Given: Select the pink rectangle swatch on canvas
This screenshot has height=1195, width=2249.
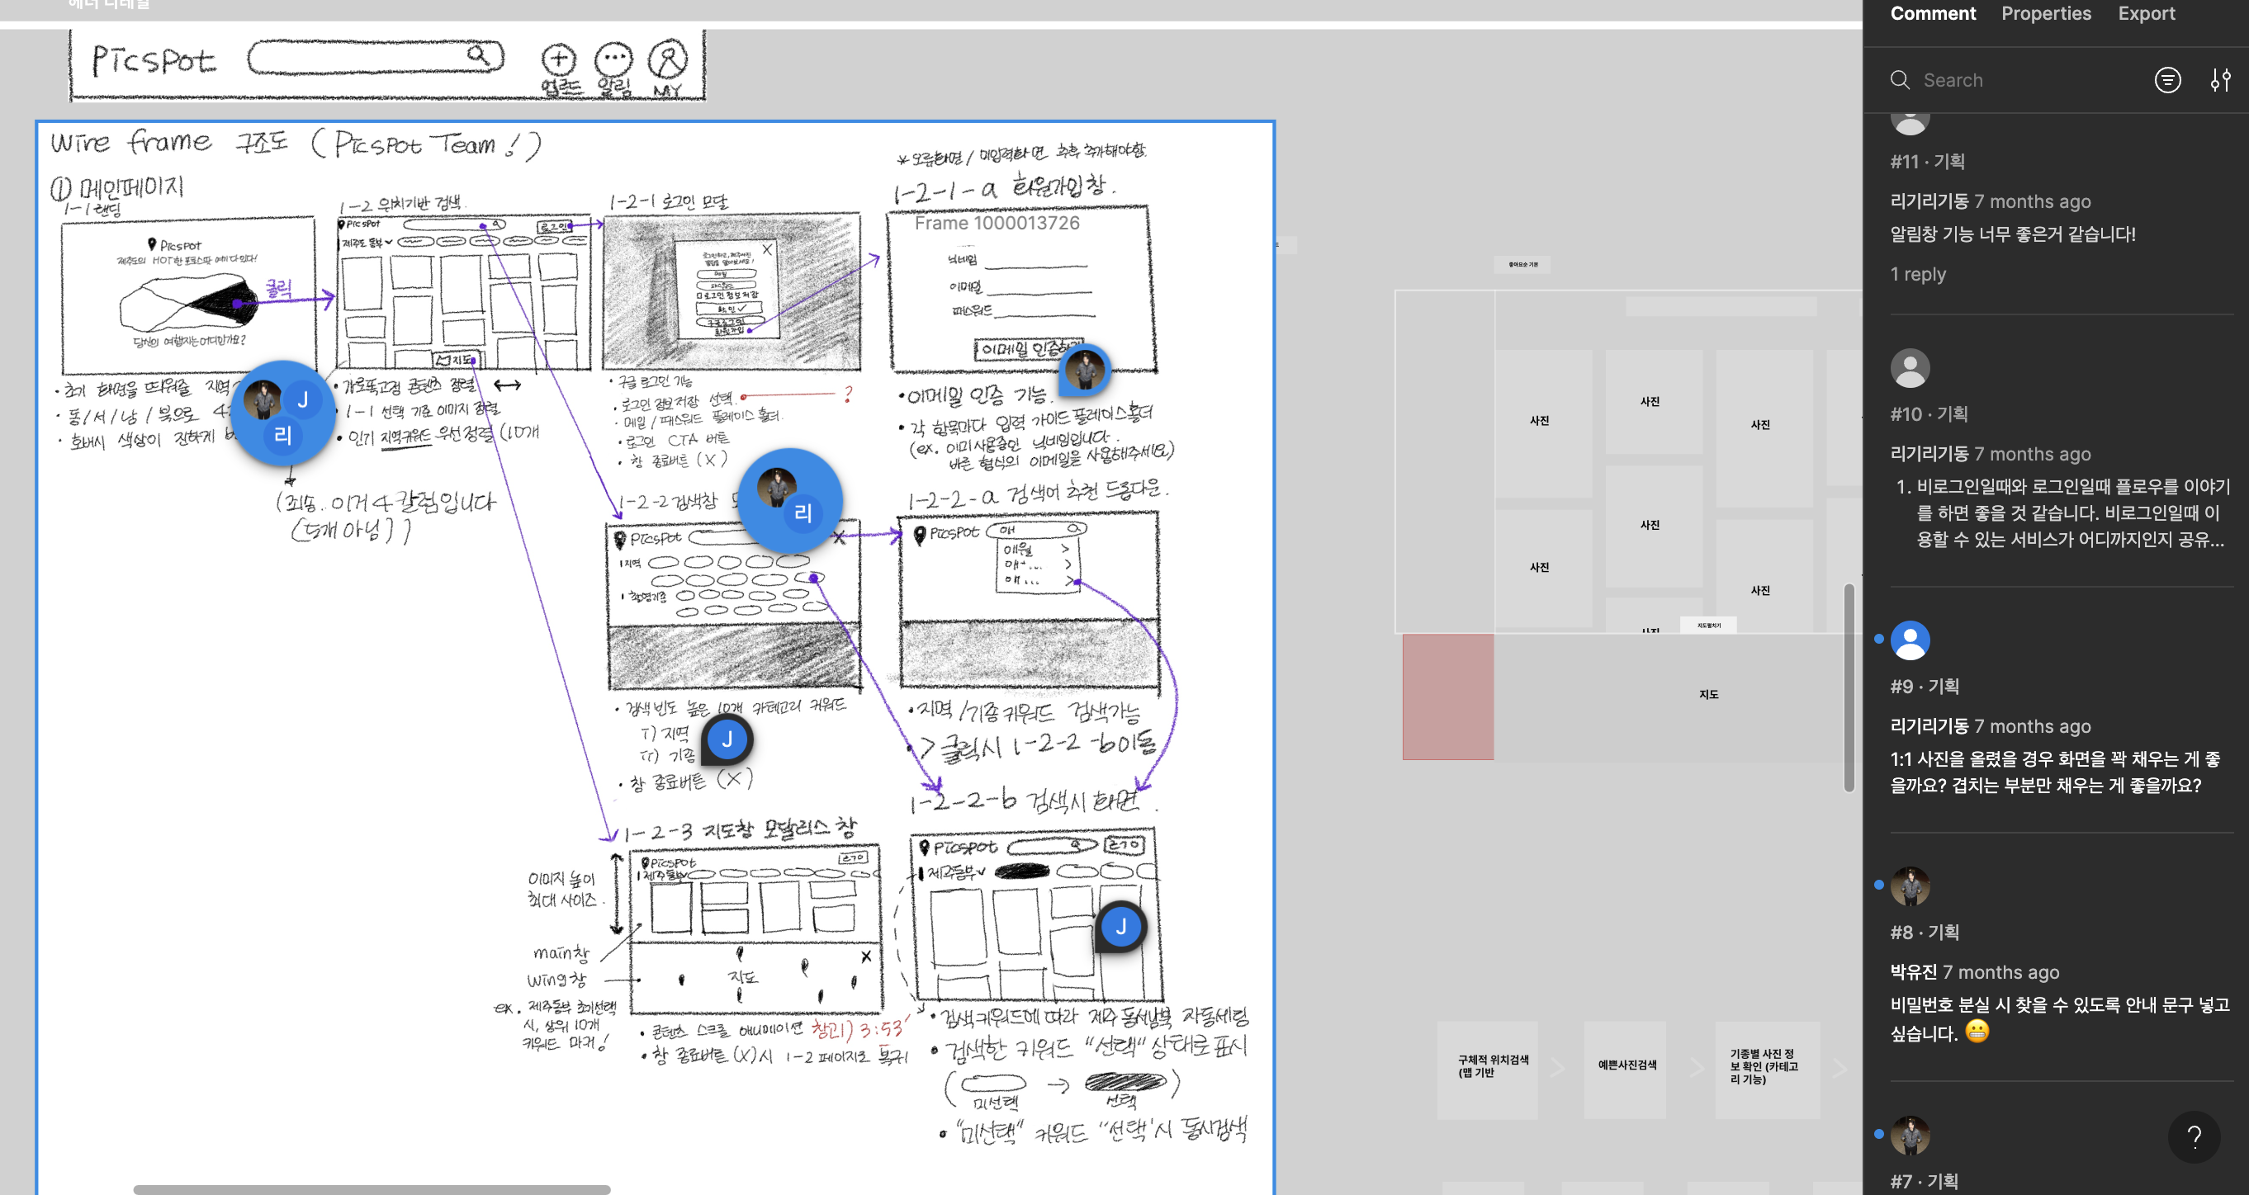Looking at the screenshot, I should [x=1447, y=697].
